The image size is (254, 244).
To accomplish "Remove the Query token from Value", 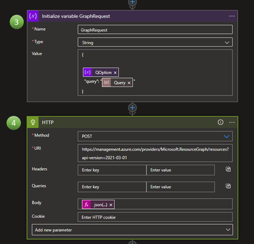I will point(129,83).
